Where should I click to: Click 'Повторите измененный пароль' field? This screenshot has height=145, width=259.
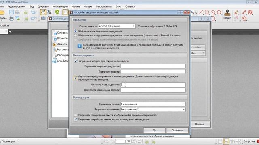click(153, 90)
